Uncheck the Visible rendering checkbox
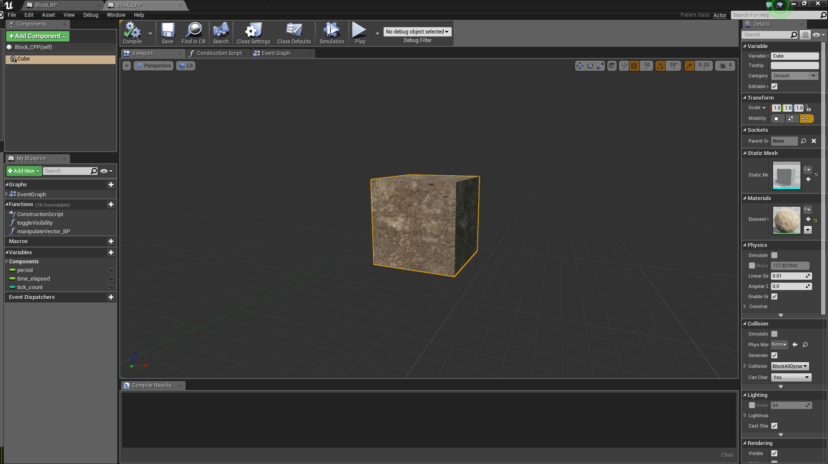 point(774,453)
